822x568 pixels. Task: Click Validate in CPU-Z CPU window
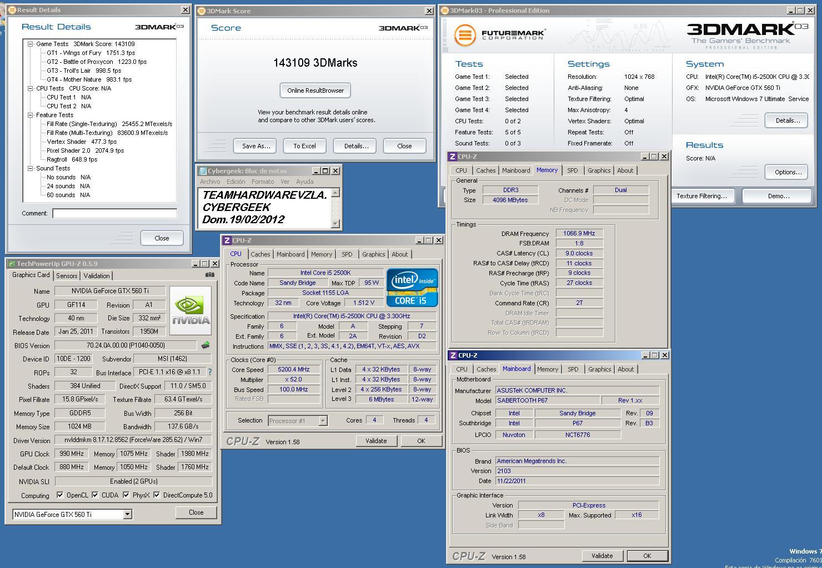[x=376, y=441]
